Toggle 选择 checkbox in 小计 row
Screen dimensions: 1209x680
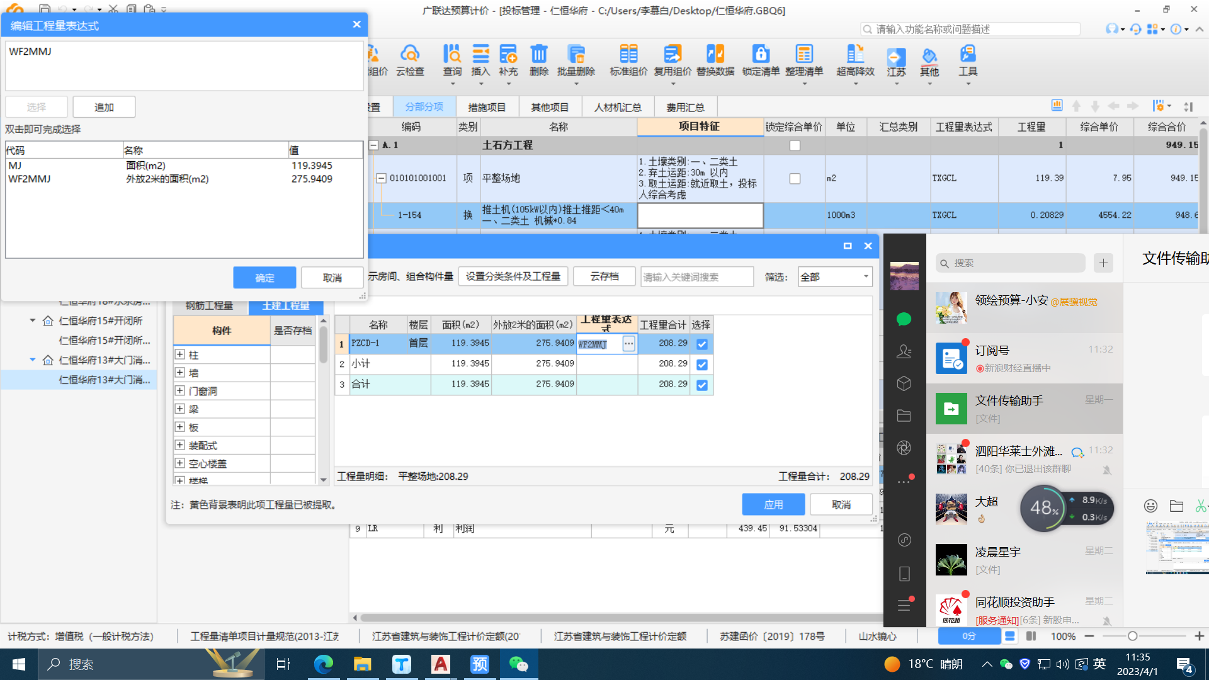tap(701, 365)
